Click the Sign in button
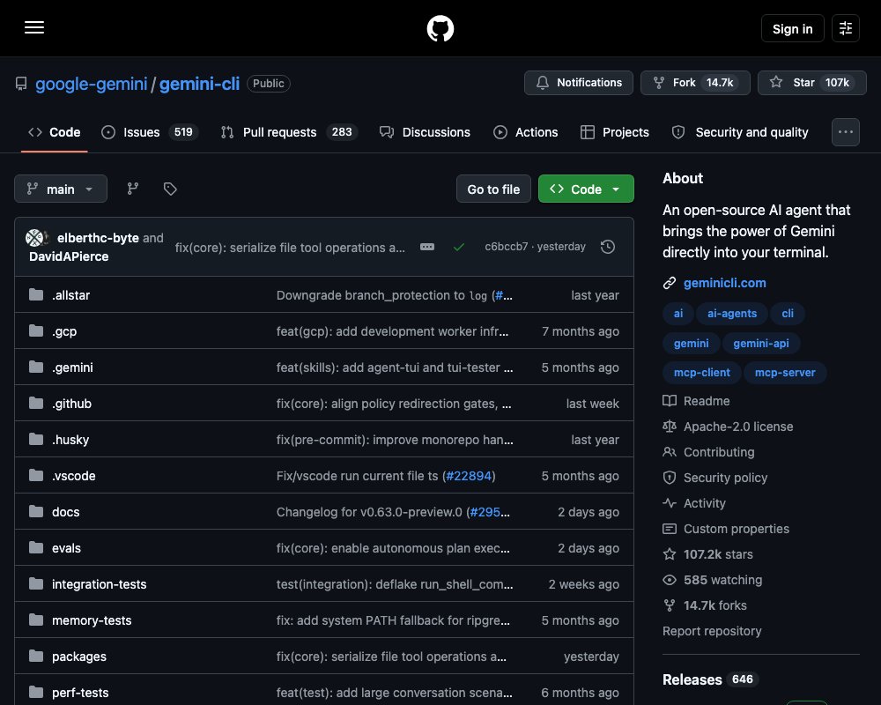The image size is (881, 705). click(792, 28)
